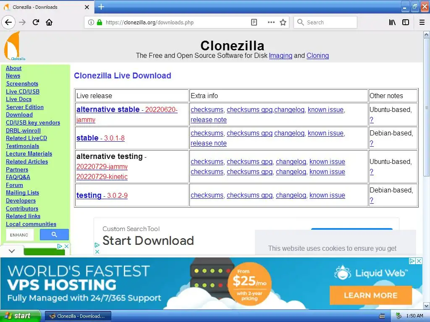430x322 pixels.
Task: Open the Forum sidebar link
Action: tap(15, 185)
